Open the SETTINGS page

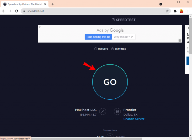(118, 49)
